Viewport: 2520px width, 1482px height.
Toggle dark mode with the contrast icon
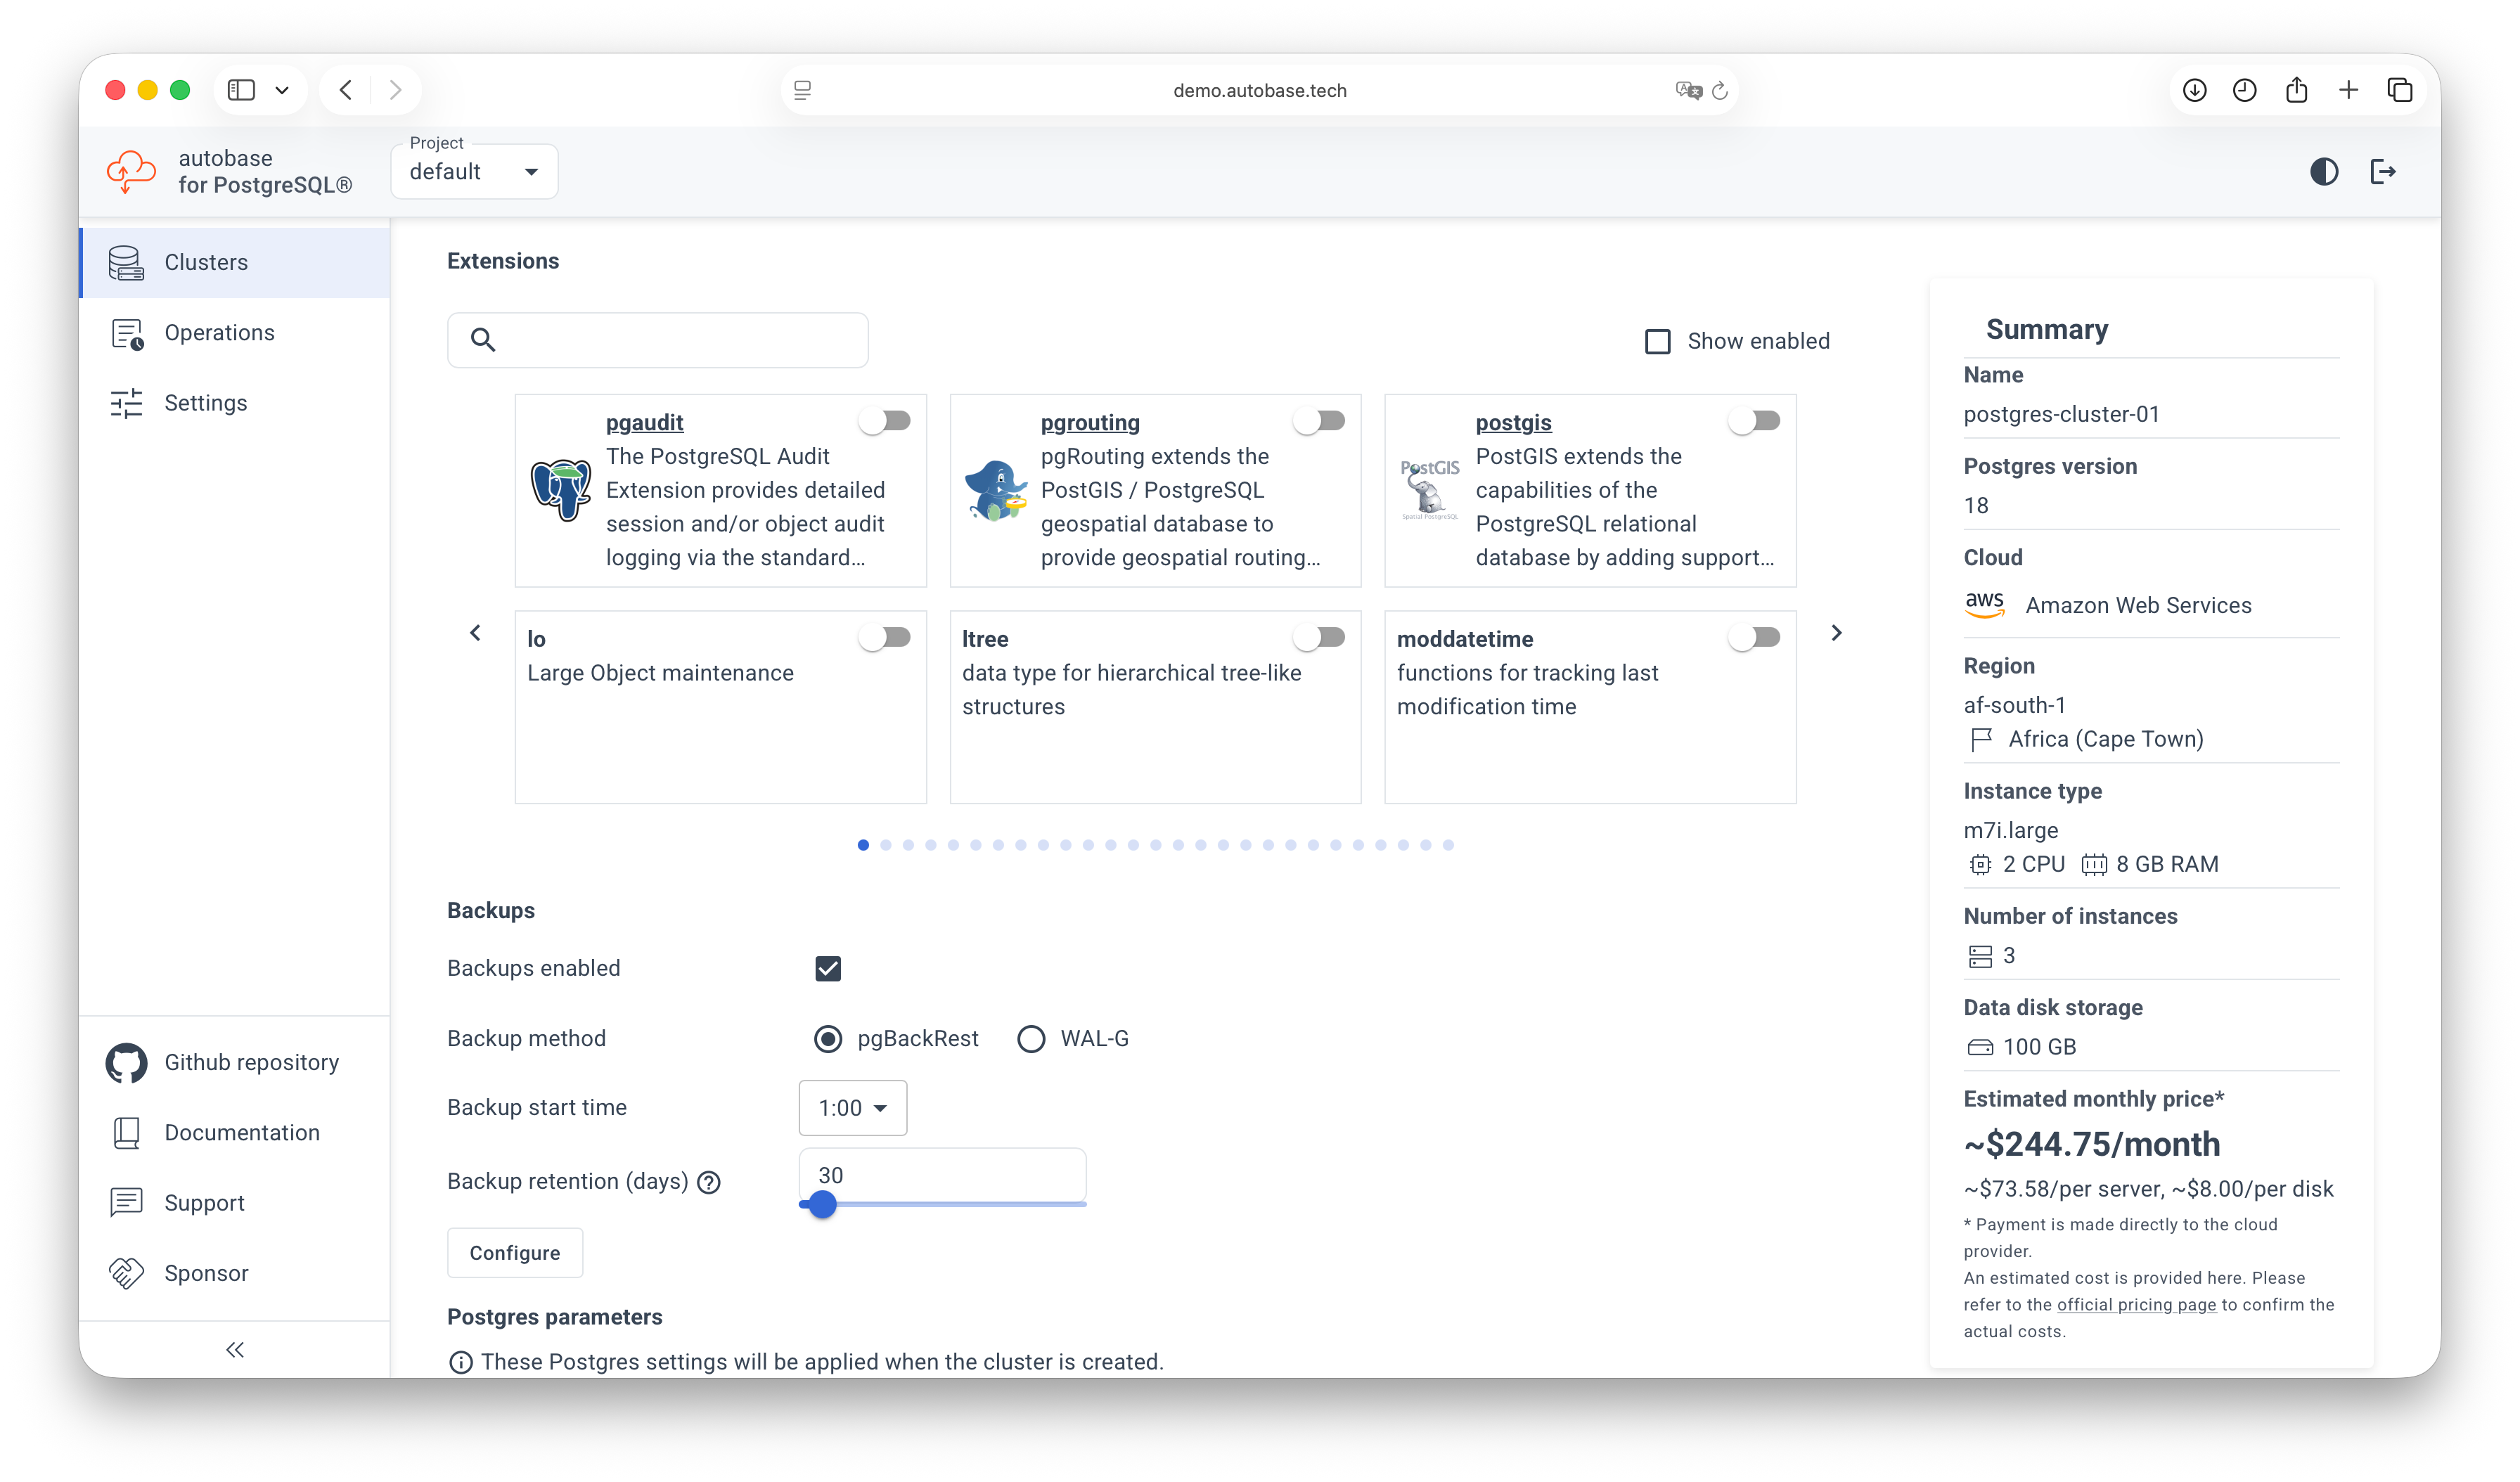click(2324, 171)
